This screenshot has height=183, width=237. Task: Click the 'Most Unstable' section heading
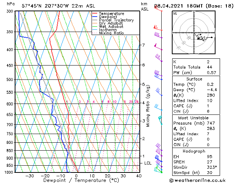point(193,118)
